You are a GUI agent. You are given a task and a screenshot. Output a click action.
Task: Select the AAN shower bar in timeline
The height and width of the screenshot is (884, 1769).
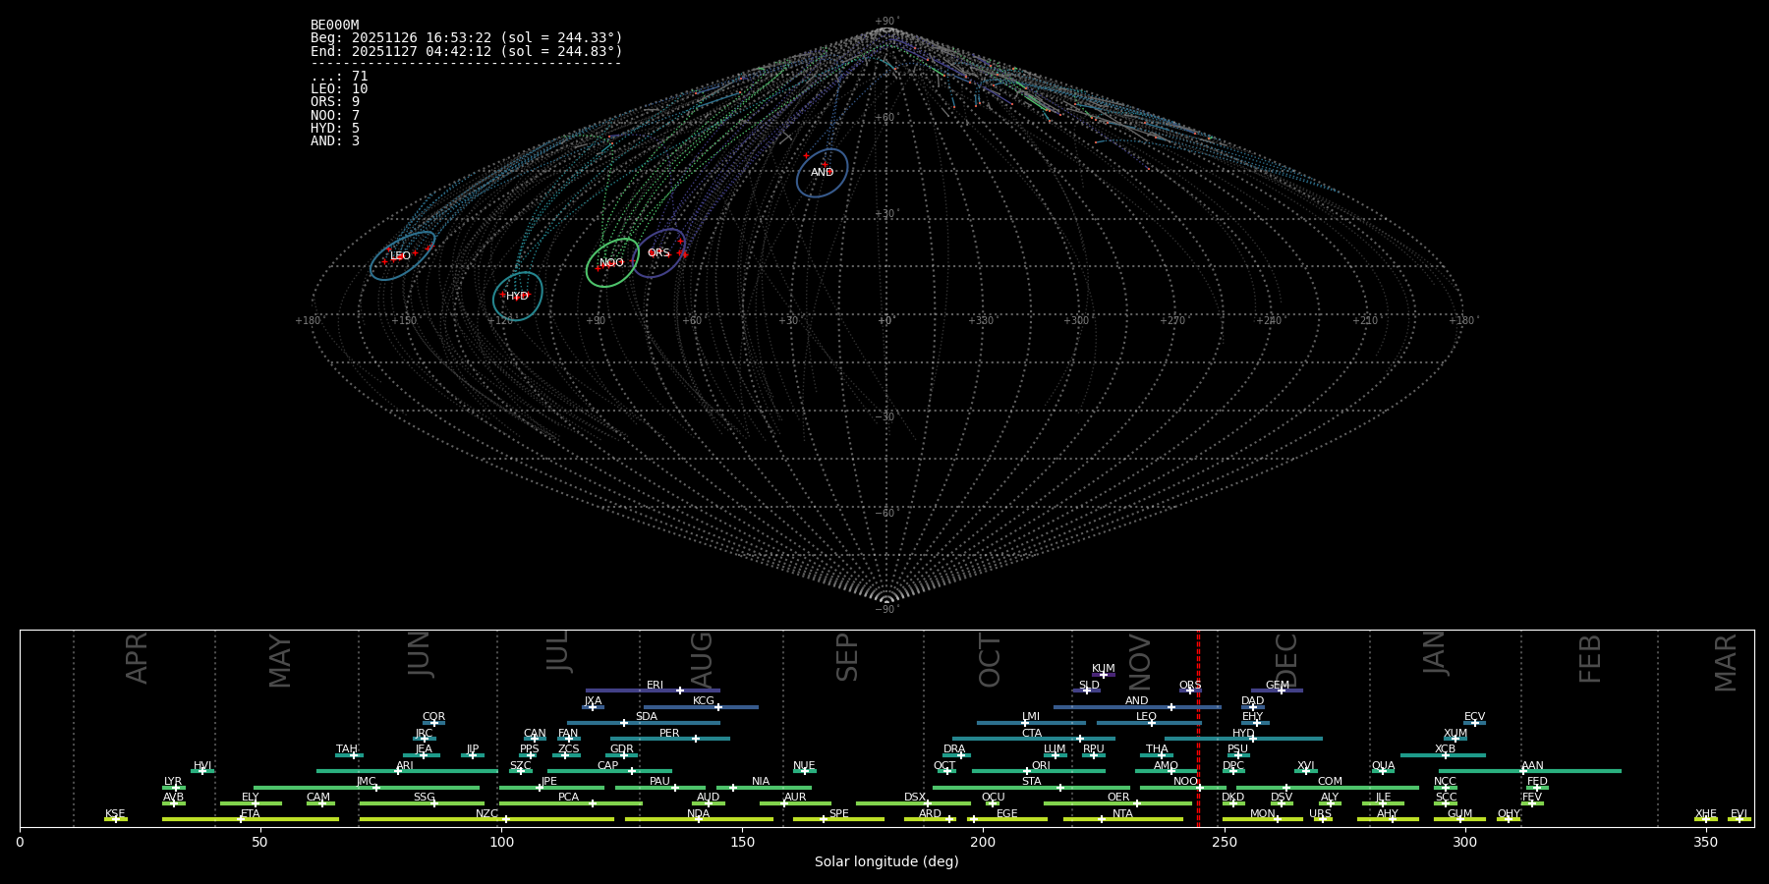[x=1530, y=771]
